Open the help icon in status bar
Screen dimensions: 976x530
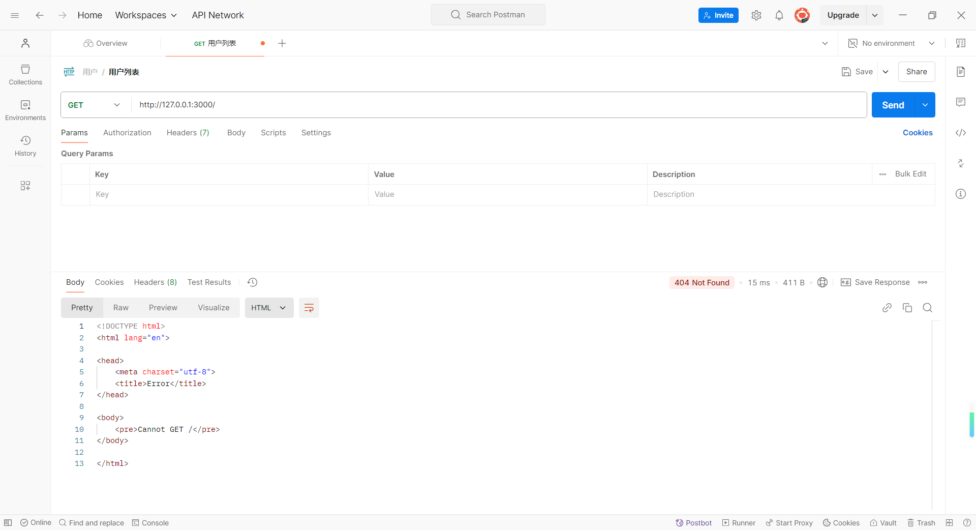point(967,522)
